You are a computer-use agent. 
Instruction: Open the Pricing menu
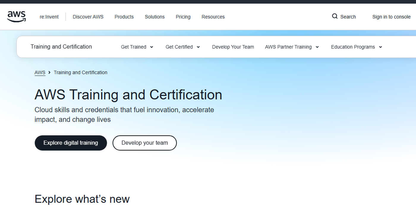coord(183,17)
